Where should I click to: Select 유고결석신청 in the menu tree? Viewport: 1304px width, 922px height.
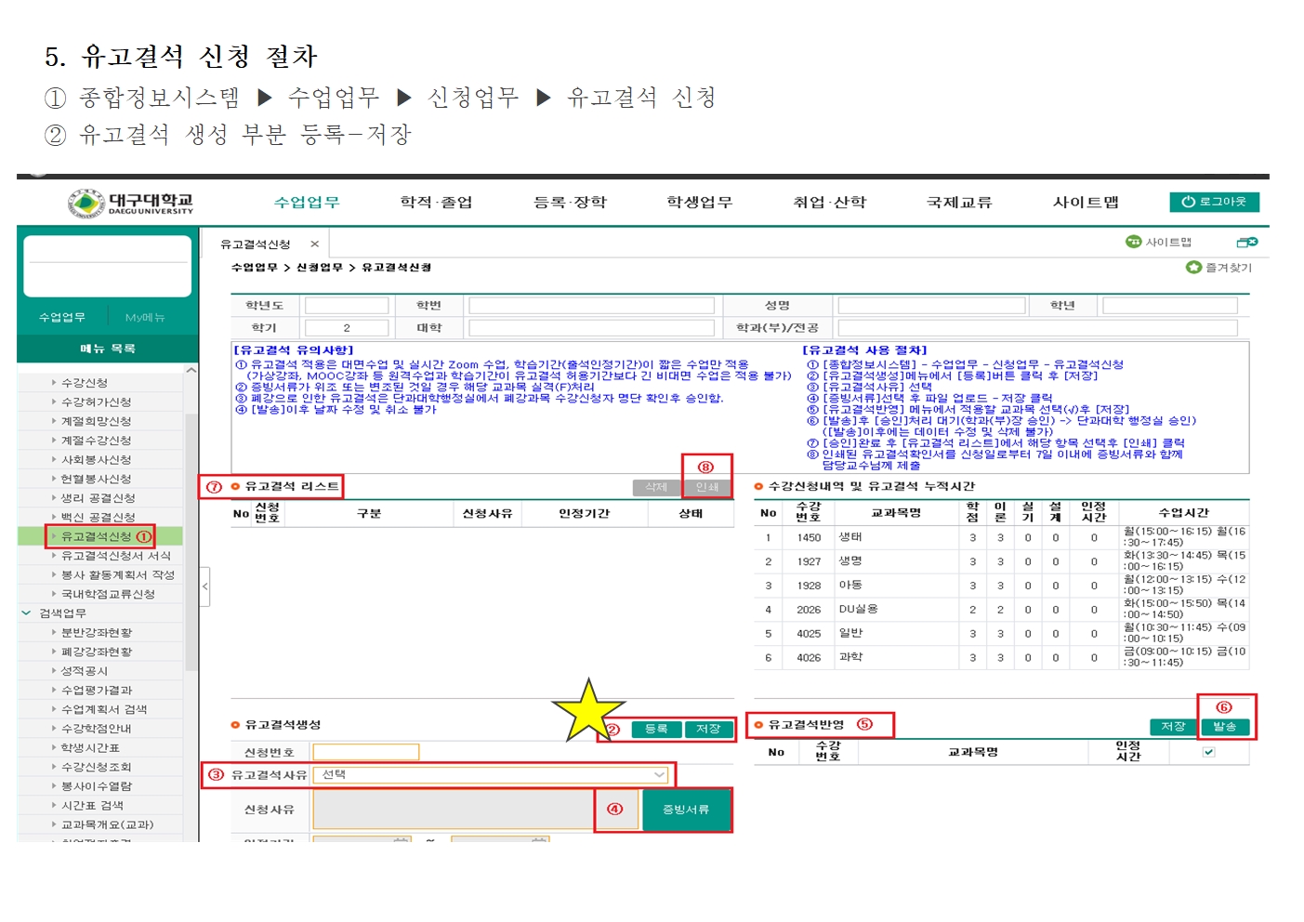(x=97, y=536)
